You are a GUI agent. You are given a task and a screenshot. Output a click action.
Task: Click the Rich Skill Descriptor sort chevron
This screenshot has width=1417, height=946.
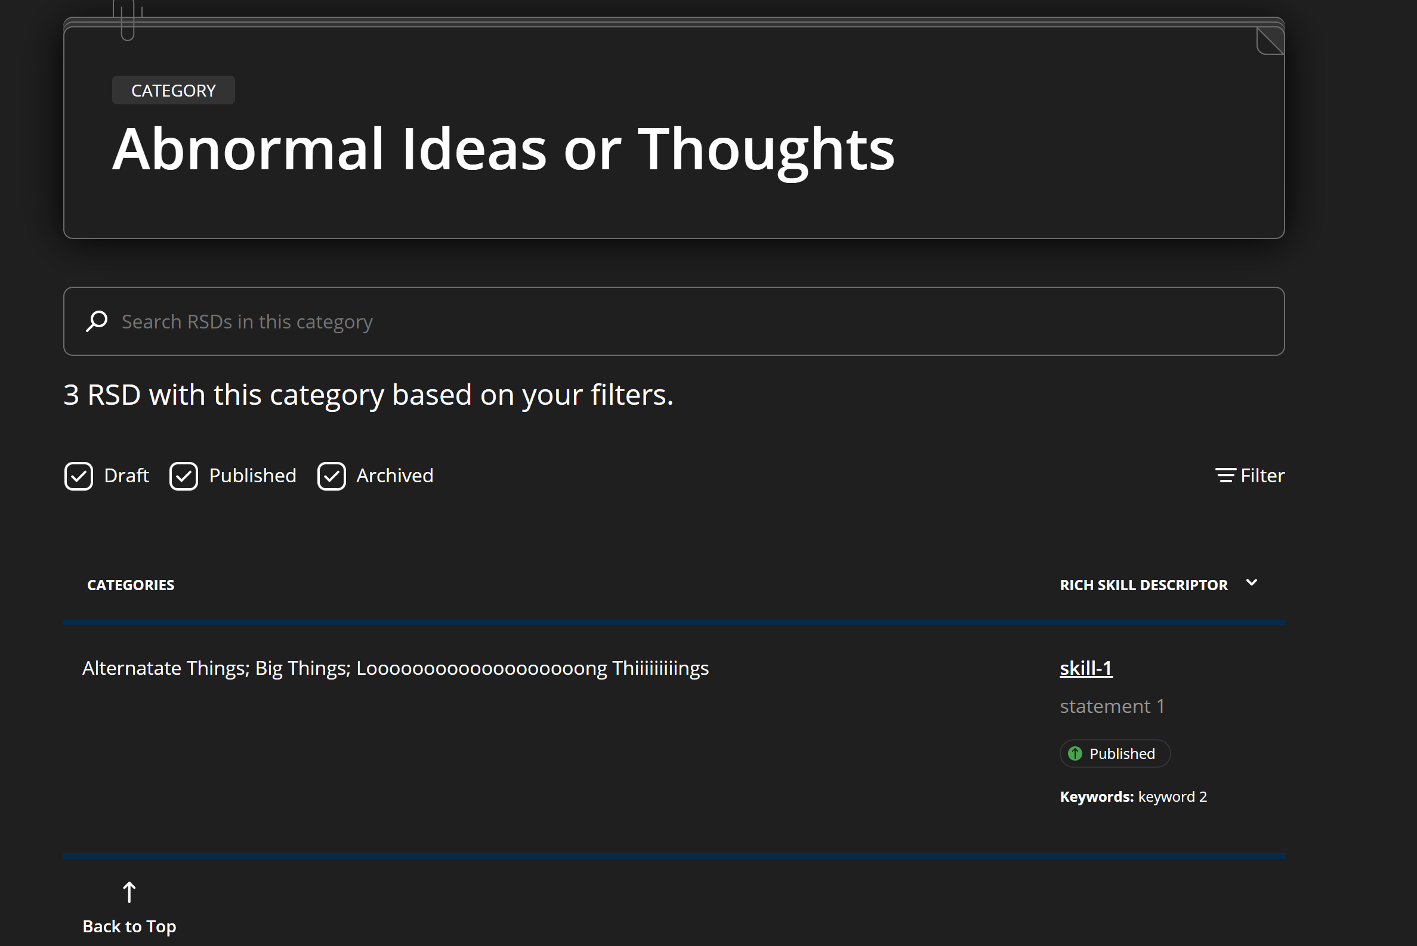(x=1252, y=583)
